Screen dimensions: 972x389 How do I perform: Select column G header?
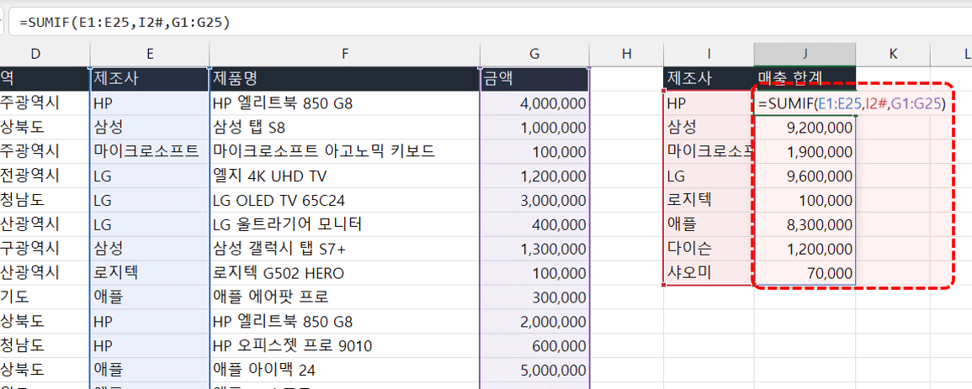[535, 55]
